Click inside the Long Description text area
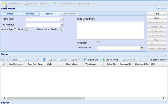This screenshot has width=168, height=104. pyautogui.click(x=110, y=30)
